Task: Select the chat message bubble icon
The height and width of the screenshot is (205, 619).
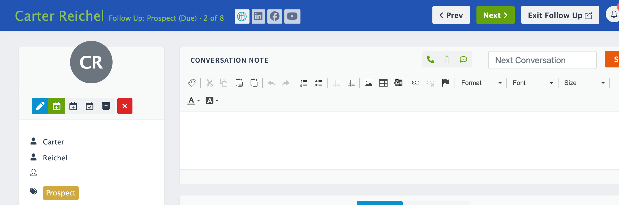Action: pyautogui.click(x=463, y=59)
